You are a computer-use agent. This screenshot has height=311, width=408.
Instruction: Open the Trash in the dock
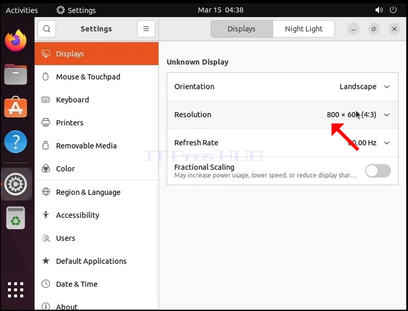(x=16, y=218)
